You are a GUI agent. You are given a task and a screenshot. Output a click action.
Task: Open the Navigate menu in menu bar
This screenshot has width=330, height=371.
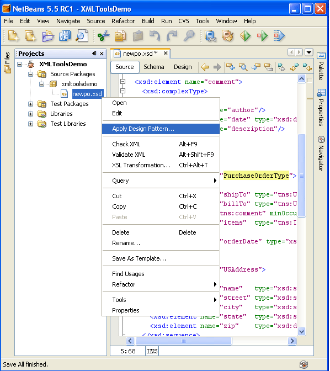(68, 22)
